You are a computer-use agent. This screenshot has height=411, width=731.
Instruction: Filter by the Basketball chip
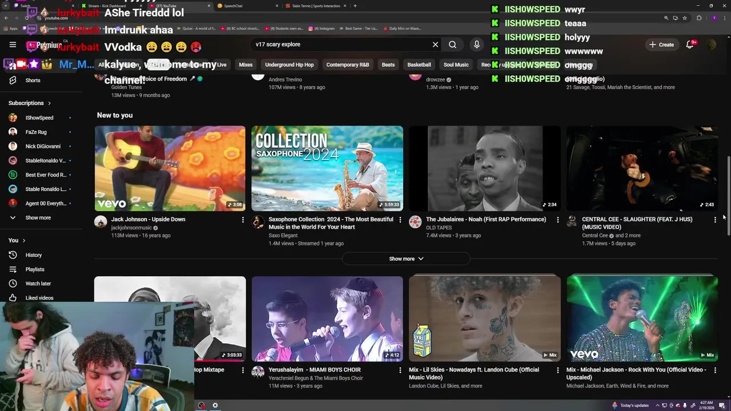click(419, 65)
